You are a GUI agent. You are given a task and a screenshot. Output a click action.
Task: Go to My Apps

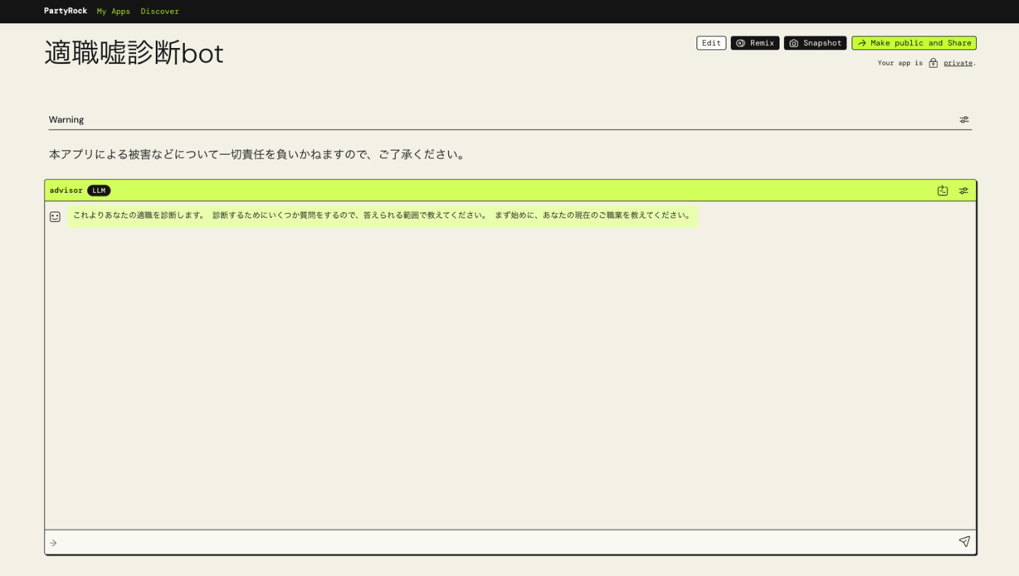pyautogui.click(x=114, y=11)
